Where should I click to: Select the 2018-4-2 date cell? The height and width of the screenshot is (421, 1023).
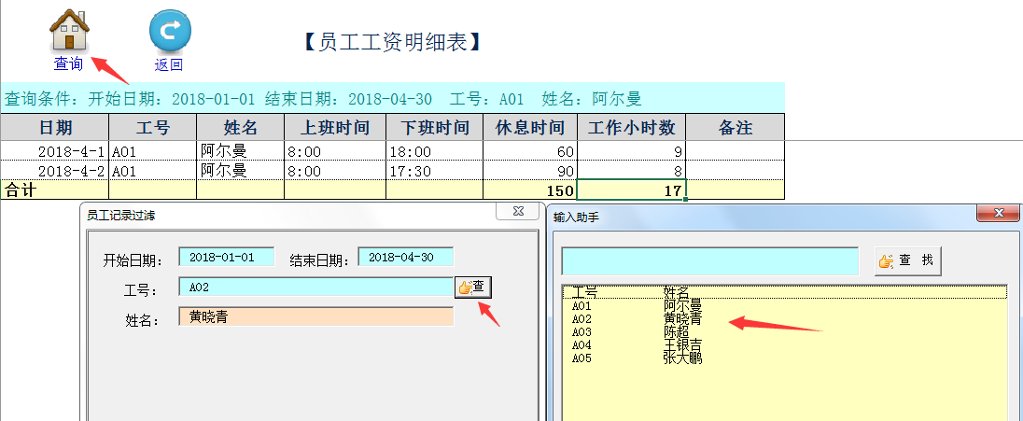[x=55, y=171]
